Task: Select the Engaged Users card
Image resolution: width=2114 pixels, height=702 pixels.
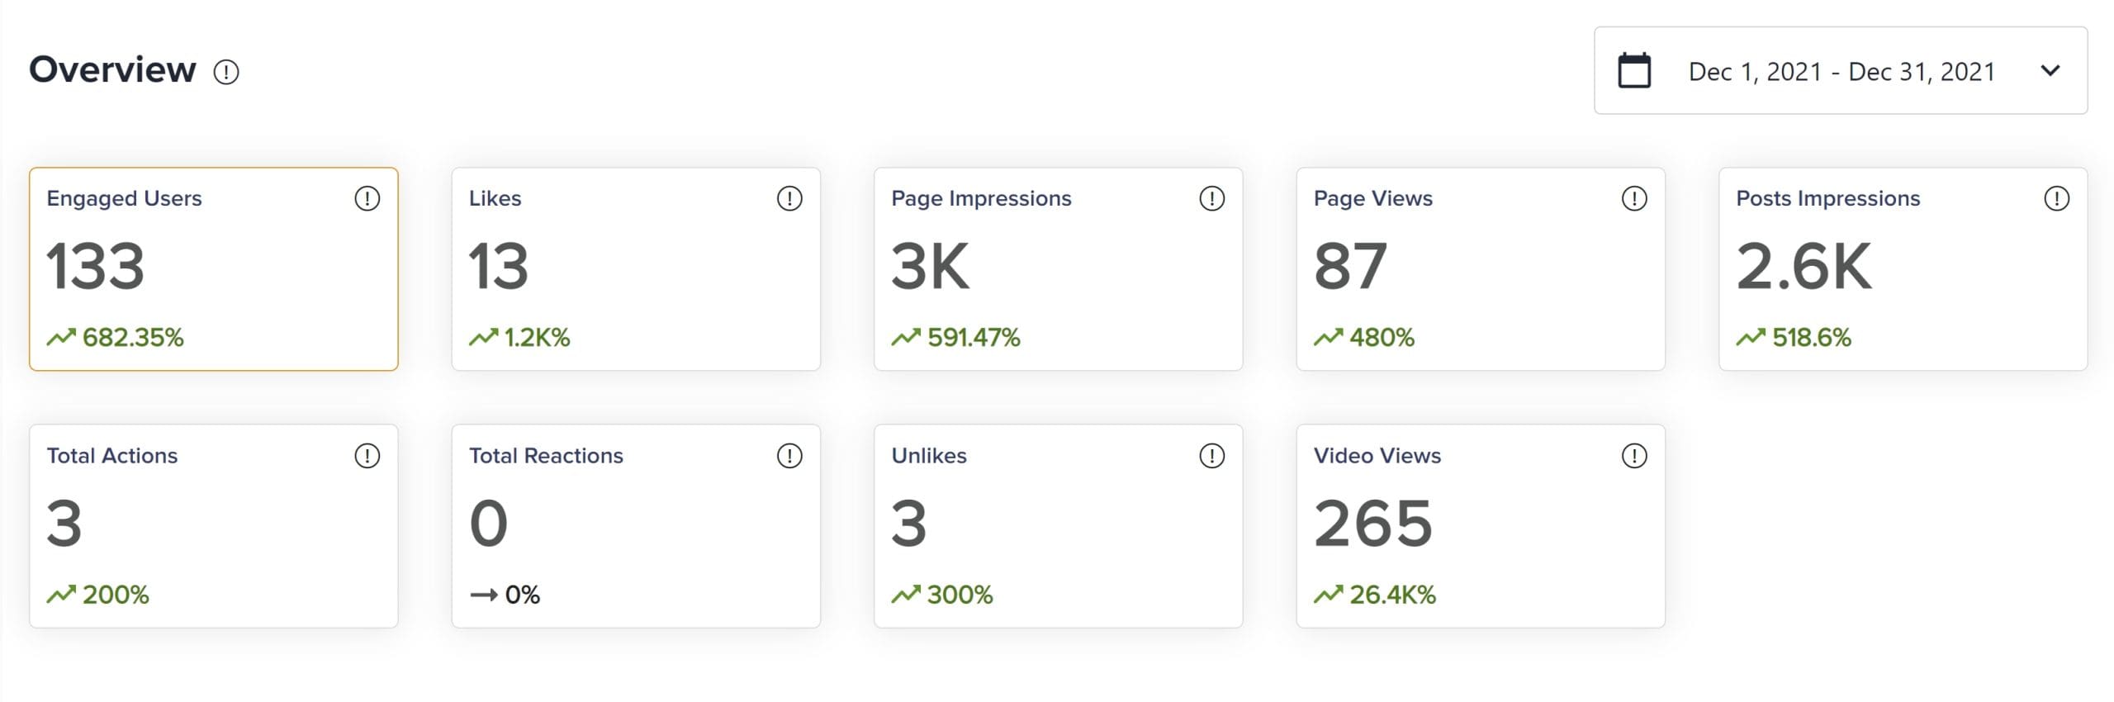Action: click(214, 269)
